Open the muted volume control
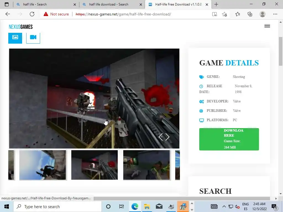Viewport: 283px width, 212px height. point(237,206)
